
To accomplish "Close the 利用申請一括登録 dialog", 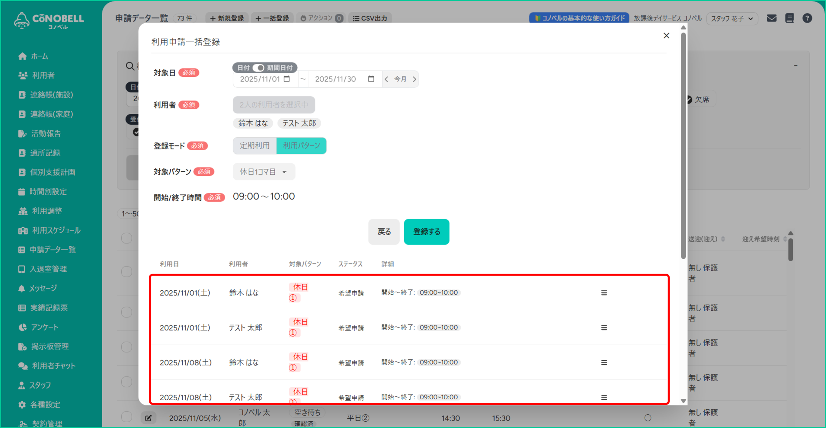I will pos(666,36).
